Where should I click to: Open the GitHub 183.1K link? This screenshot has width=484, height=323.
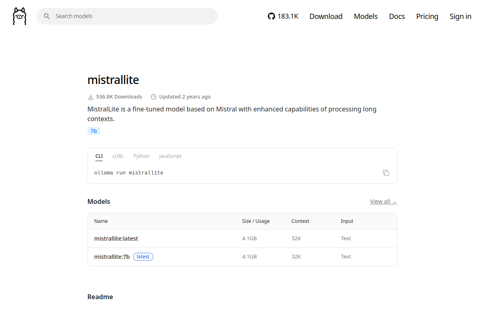coord(283,16)
